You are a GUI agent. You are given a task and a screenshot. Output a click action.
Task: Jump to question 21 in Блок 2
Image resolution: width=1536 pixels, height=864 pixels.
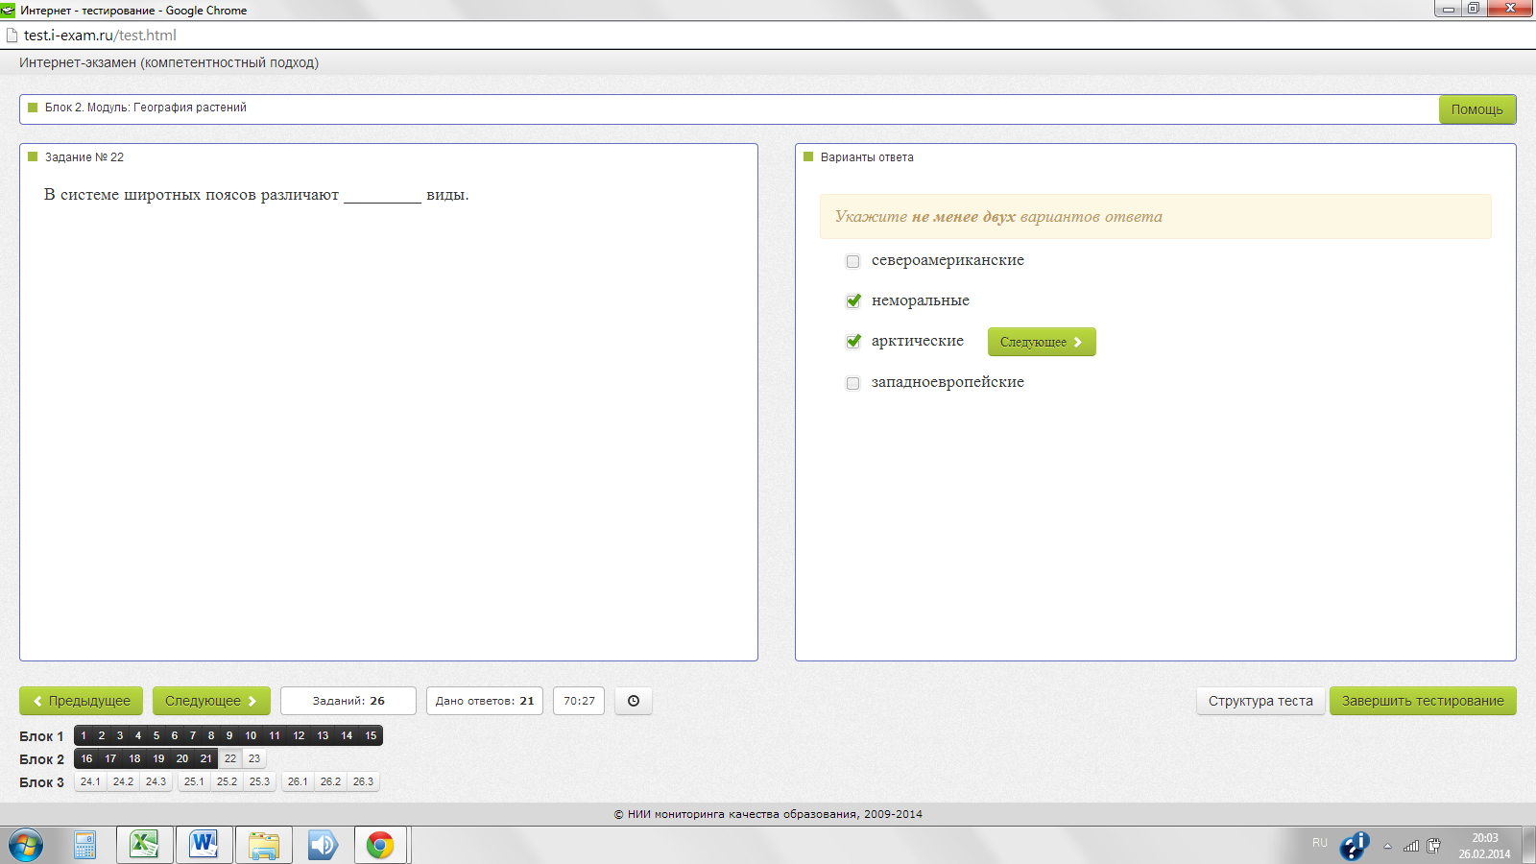pyautogui.click(x=205, y=758)
